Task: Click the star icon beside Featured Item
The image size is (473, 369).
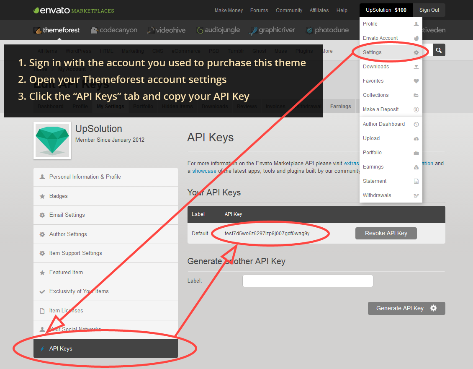Action: click(42, 272)
